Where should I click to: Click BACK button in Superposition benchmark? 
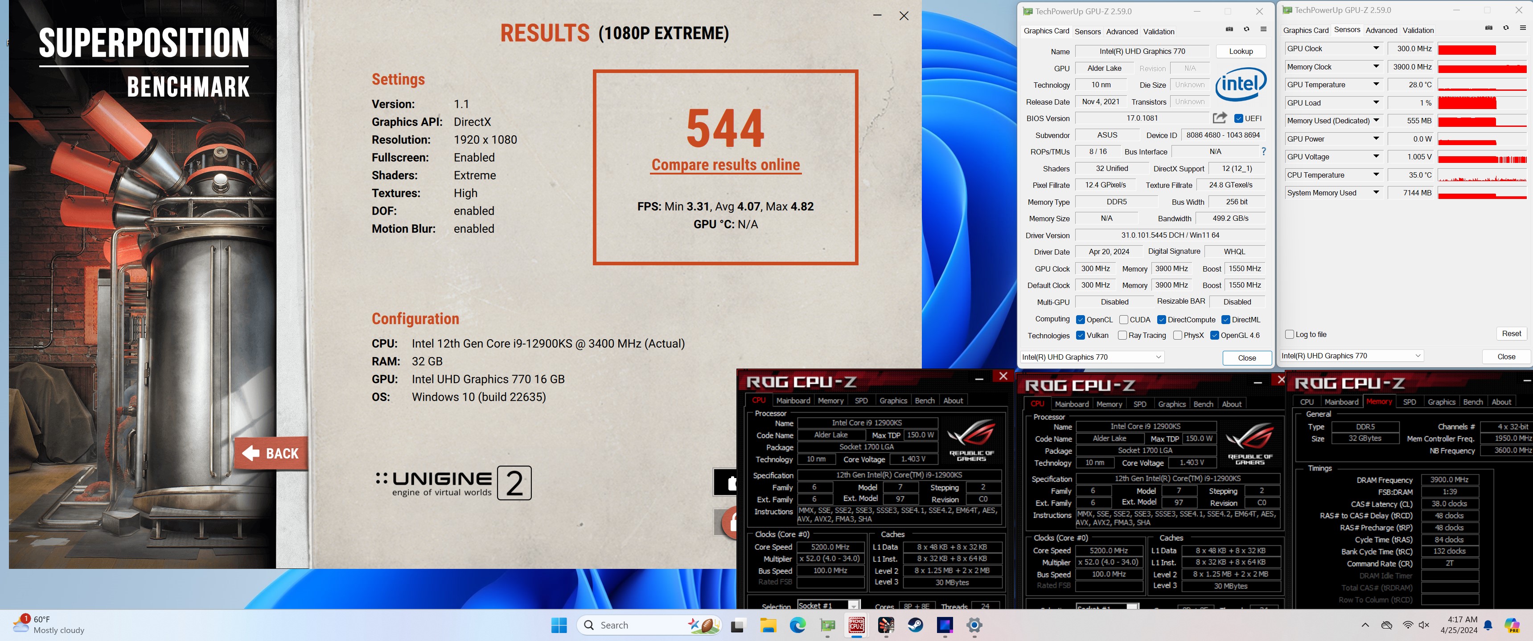(271, 453)
